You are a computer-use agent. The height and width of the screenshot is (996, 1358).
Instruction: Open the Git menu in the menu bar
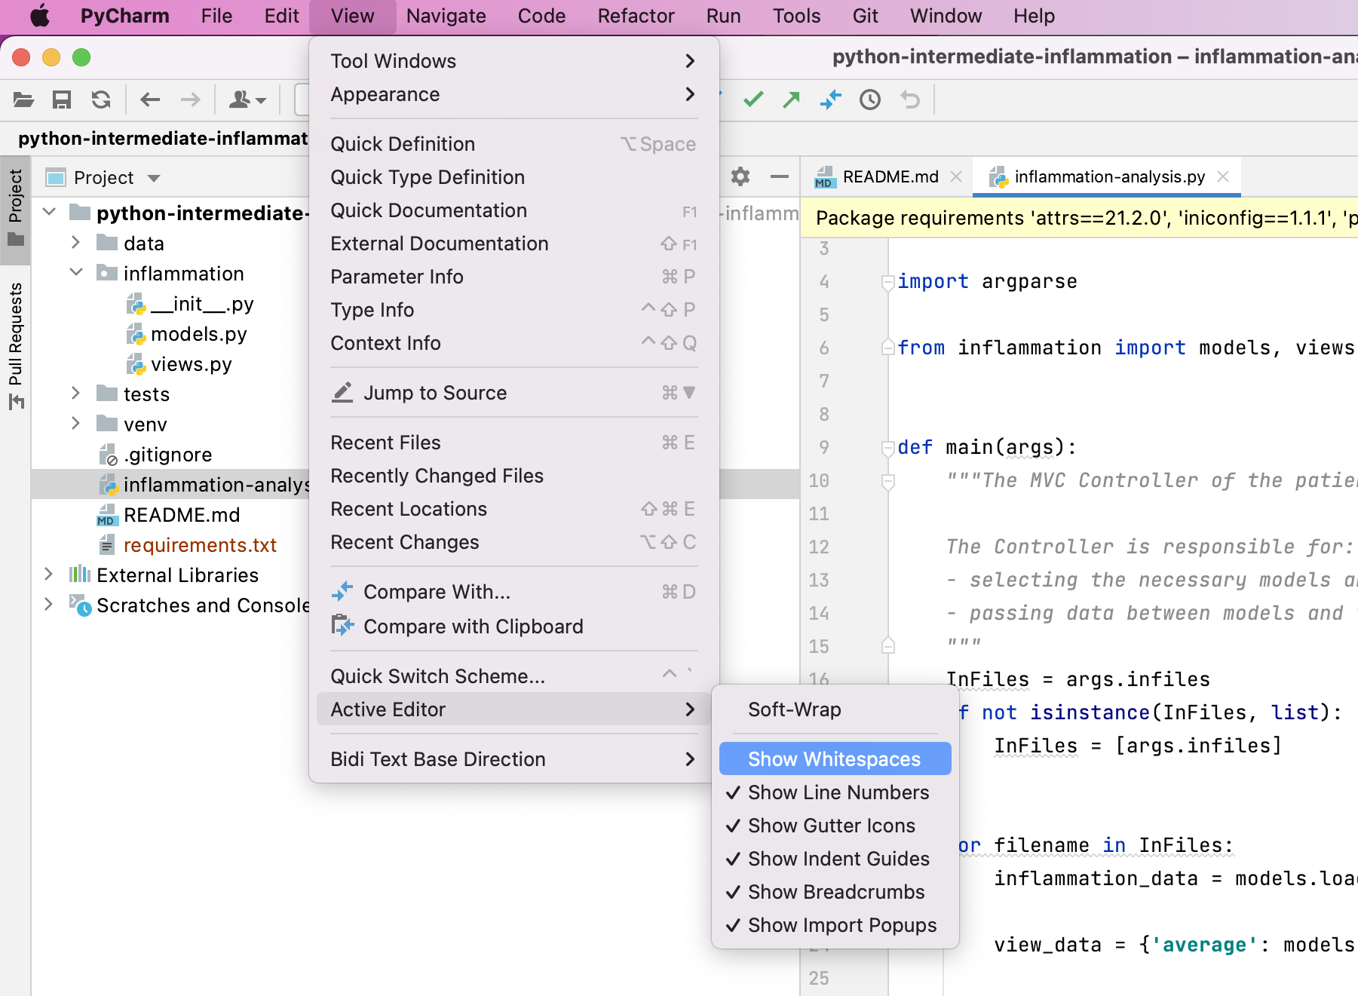[x=864, y=16]
